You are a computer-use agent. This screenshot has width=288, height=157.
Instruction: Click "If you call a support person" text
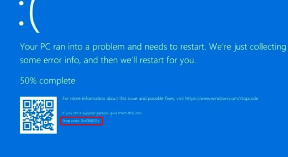pyautogui.click(x=85, y=113)
